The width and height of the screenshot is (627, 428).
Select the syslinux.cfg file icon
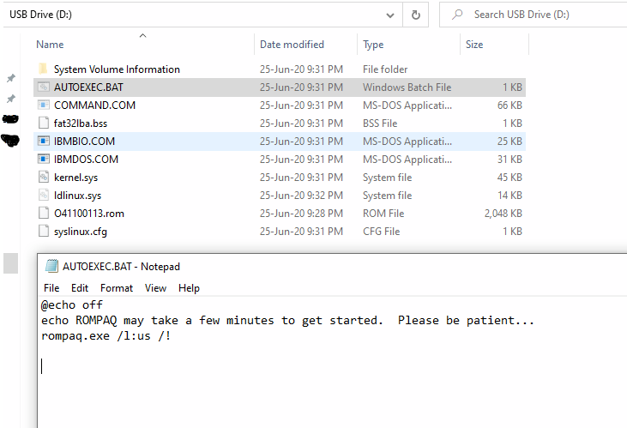44,232
